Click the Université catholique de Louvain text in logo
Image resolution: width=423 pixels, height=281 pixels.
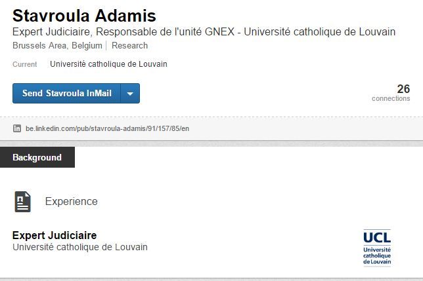[377, 255]
